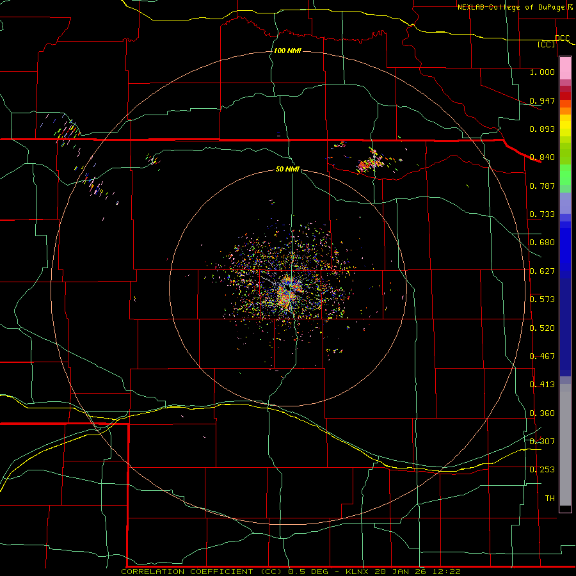Click the DCC label above the color bar
This screenshot has height=576, width=576.
[x=562, y=38]
